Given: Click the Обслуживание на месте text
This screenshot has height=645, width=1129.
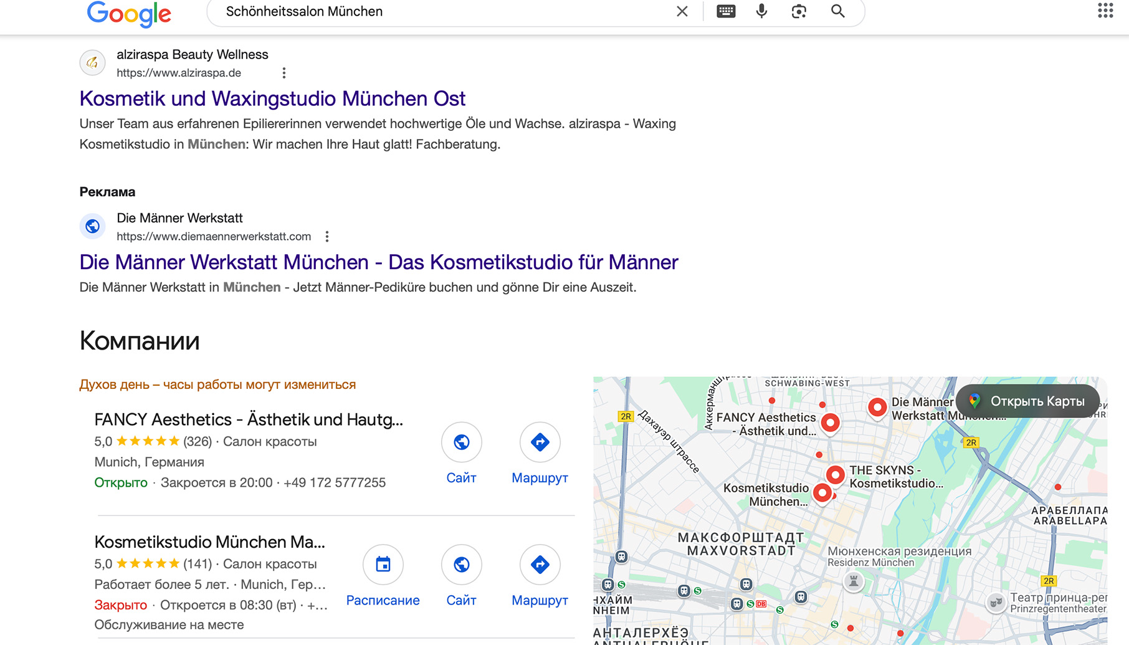Looking at the screenshot, I should (x=169, y=625).
